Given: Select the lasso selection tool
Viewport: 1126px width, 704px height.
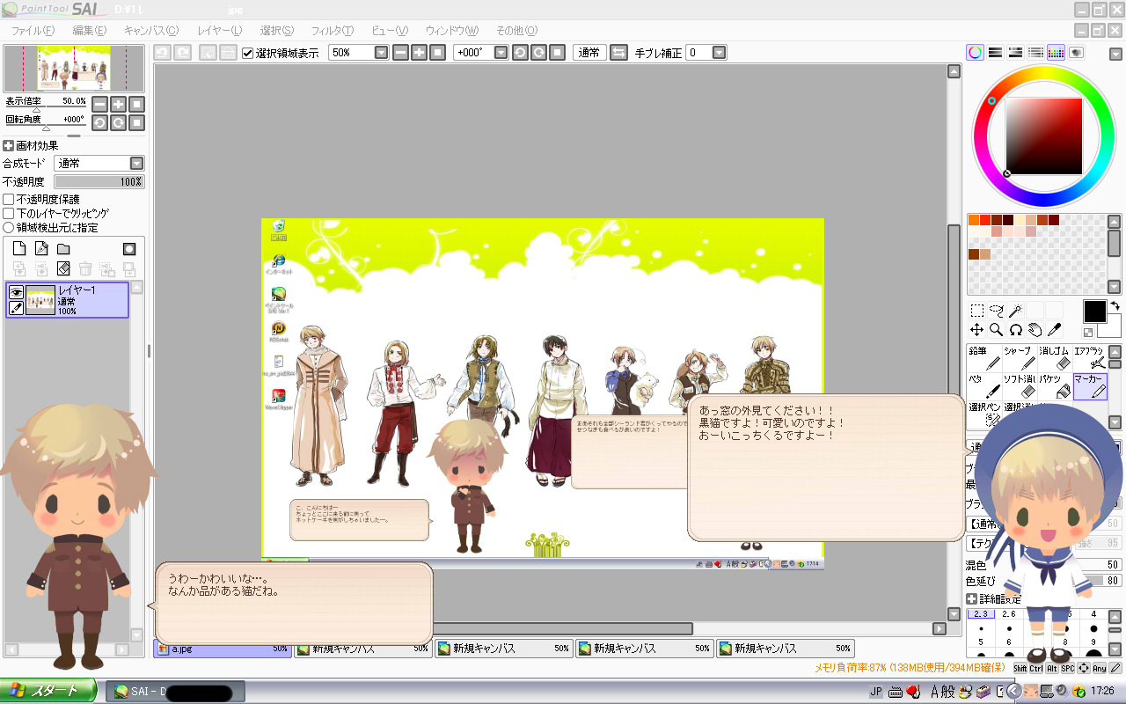Looking at the screenshot, I should [996, 311].
